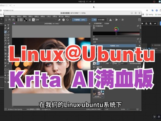This screenshot has height=121, width=161.
Task: Select the Gradient tool
Action: click(5, 53)
